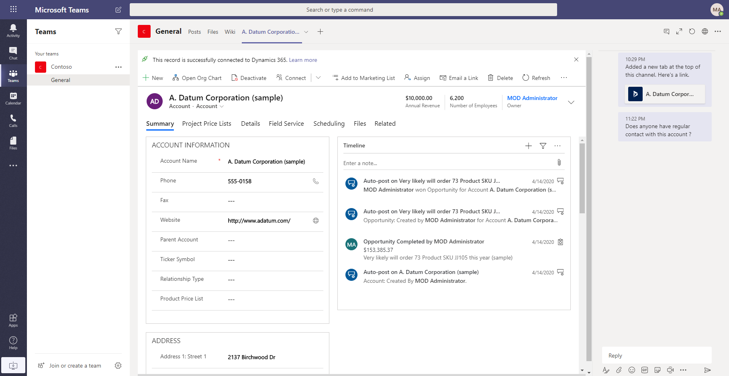Click Email a Link

(x=459, y=78)
